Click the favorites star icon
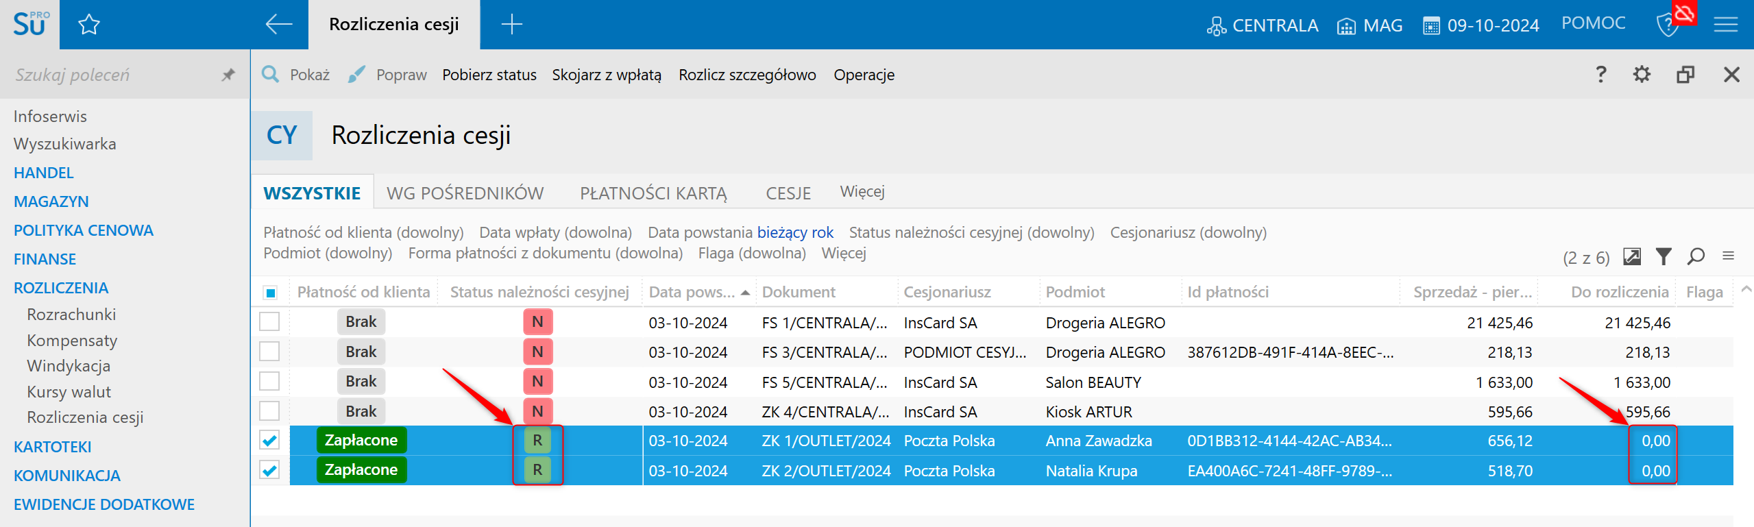The width and height of the screenshot is (1754, 527). pyautogui.click(x=89, y=25)
